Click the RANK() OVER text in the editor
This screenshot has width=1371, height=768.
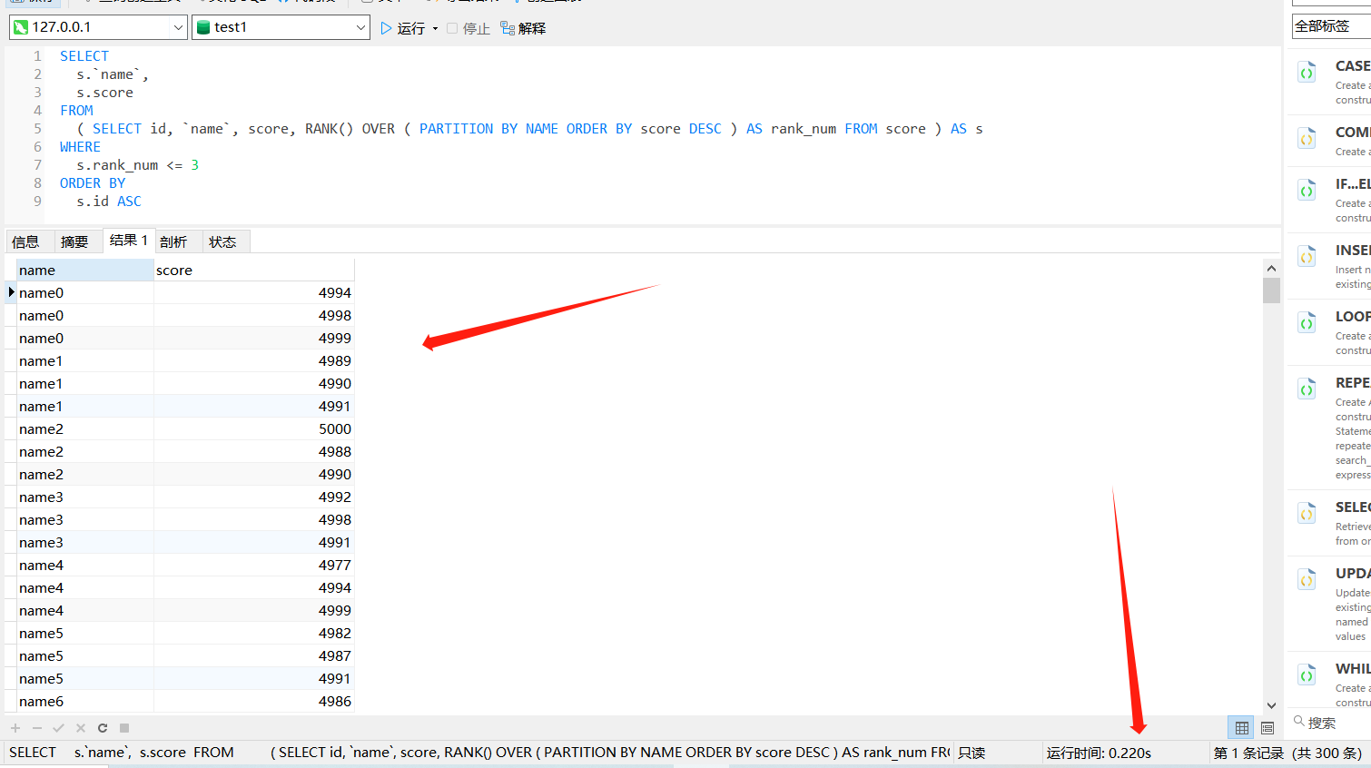click(350, 129)
